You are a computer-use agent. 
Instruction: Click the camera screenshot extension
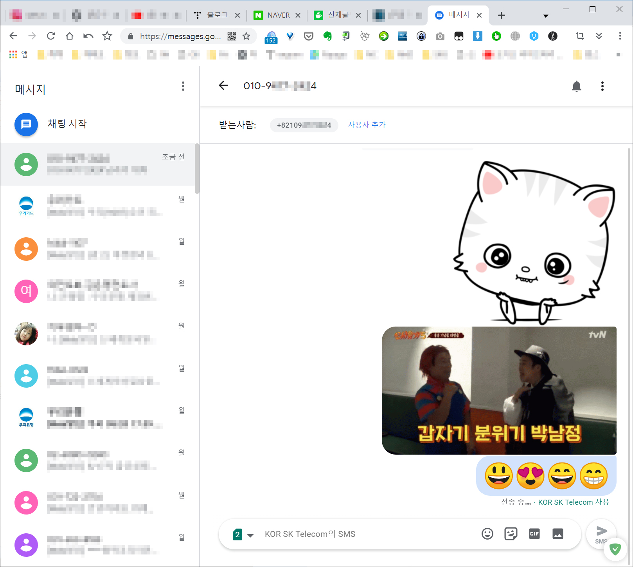pos(440,36)
